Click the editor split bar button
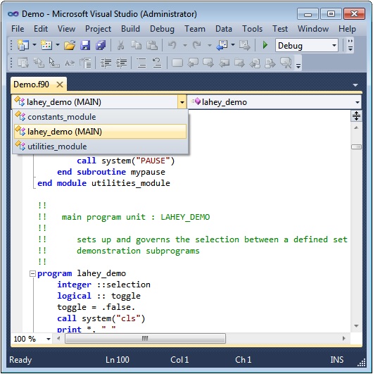 (356, 116)
